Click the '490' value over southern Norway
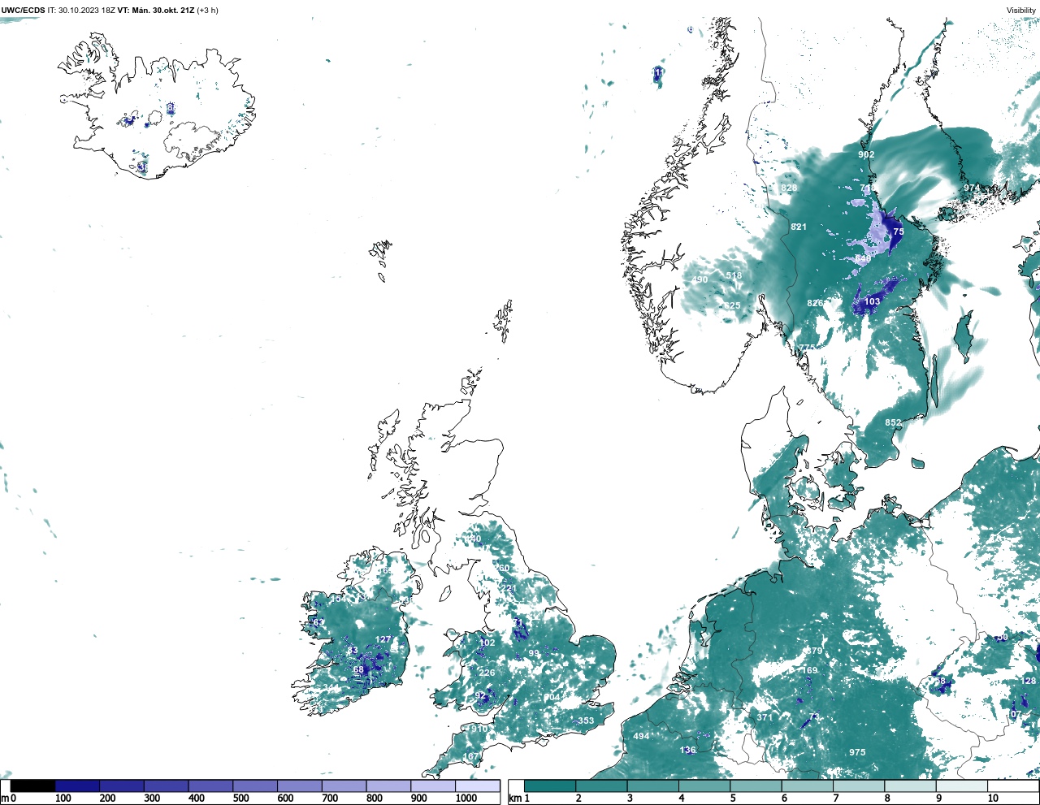 700,279
